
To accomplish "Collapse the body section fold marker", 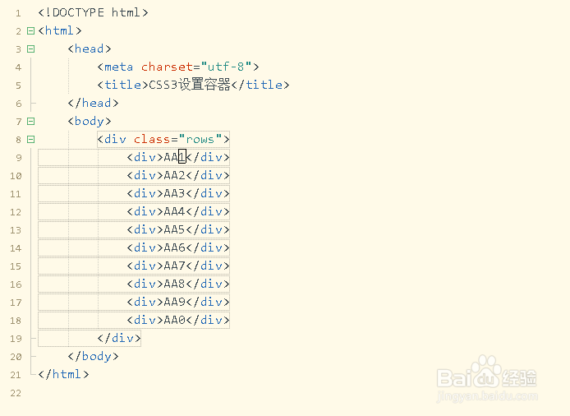I will pyautogui.click(x=30, y=122).
